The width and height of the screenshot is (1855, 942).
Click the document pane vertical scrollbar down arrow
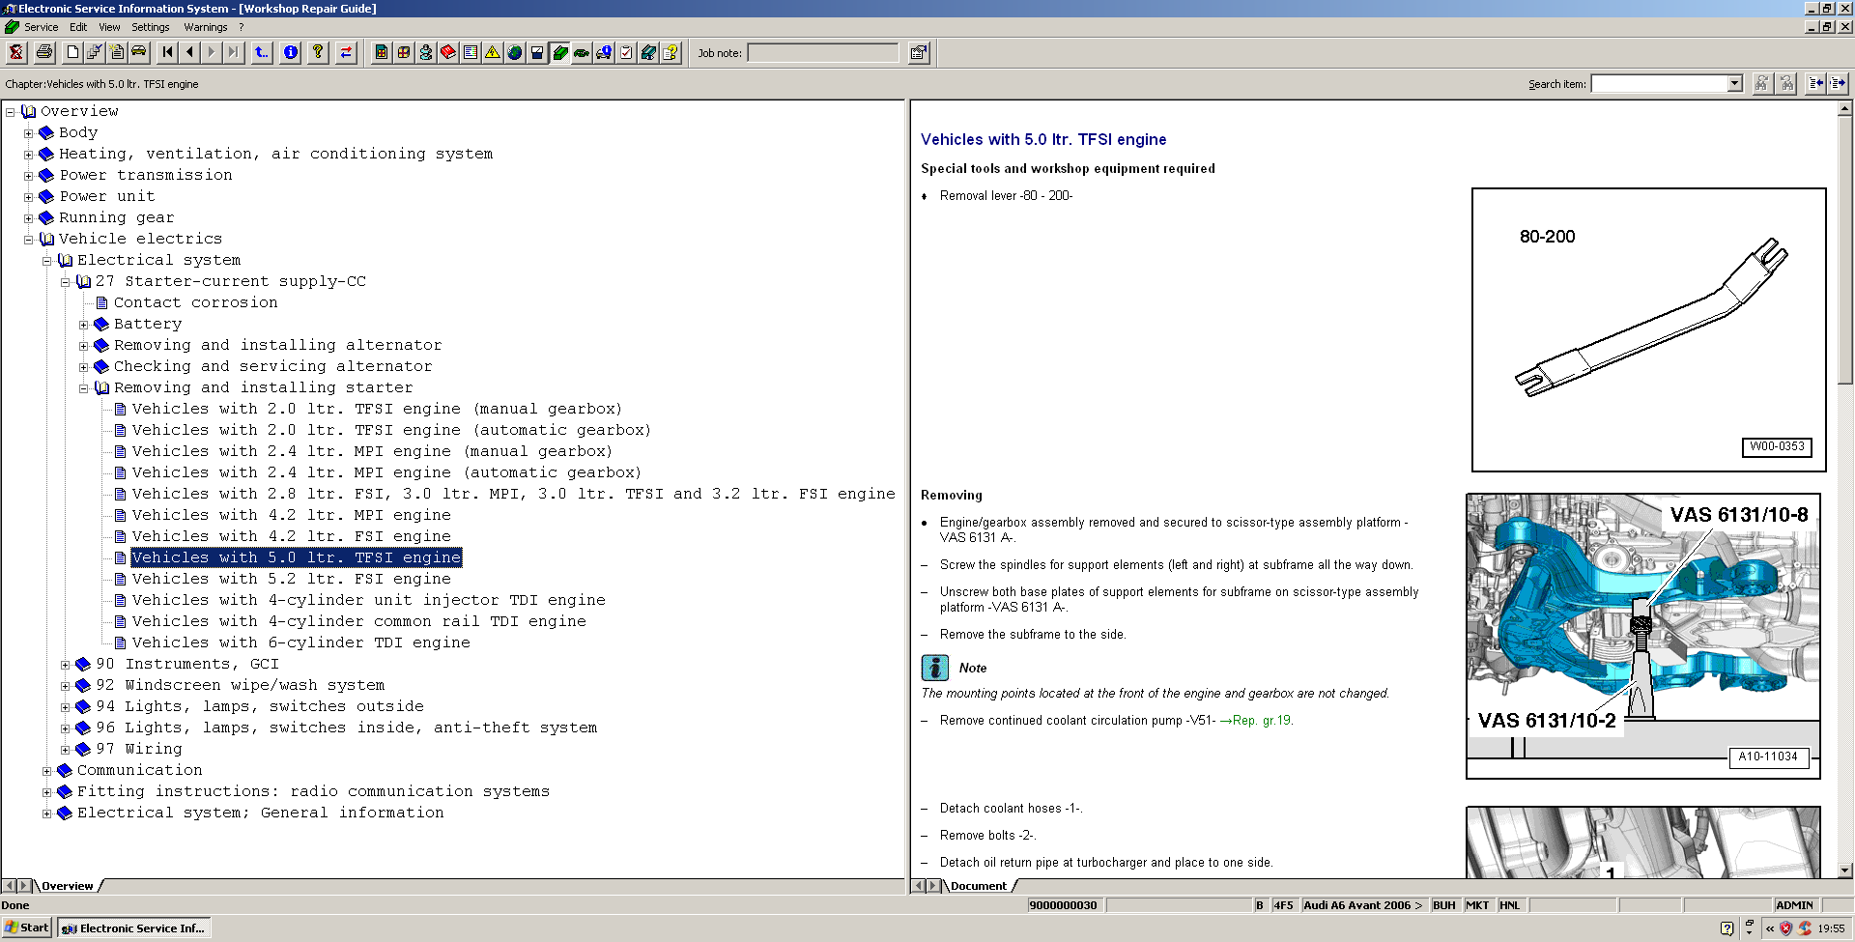1845,871
